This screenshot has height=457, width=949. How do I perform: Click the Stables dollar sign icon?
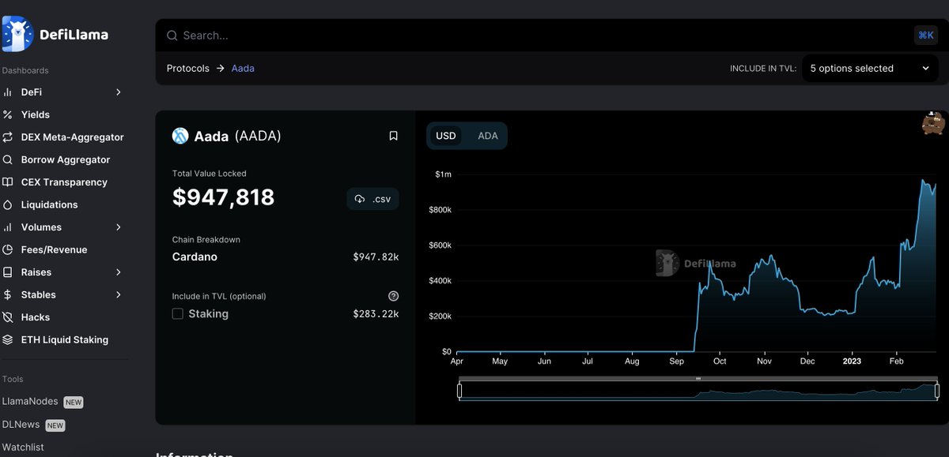coord(7,294)
